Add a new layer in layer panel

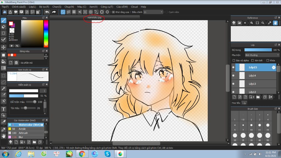coord(234,97)
